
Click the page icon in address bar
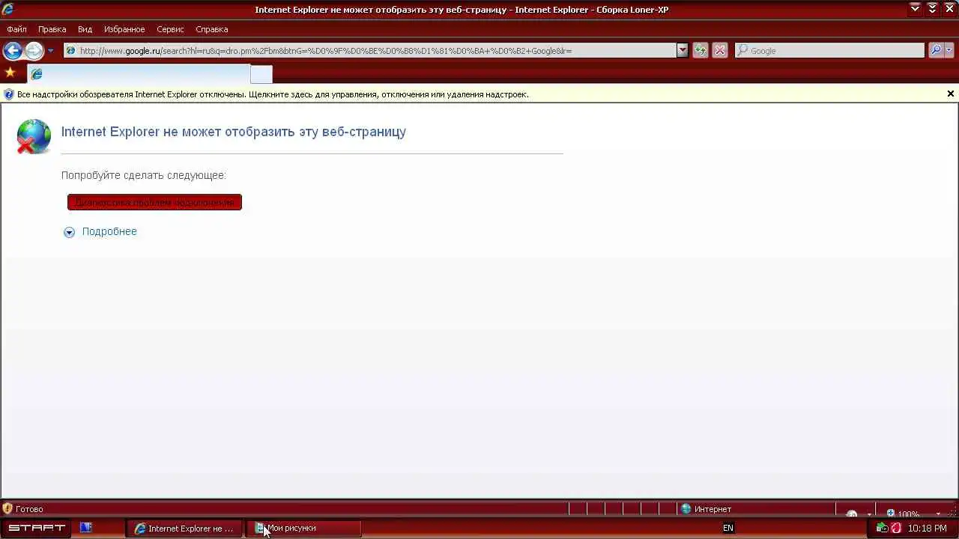click(71, 51)
